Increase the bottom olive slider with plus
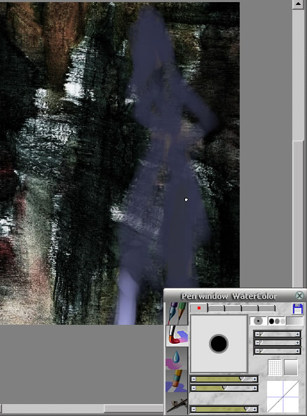307x416 pixels. coord(254,409)
